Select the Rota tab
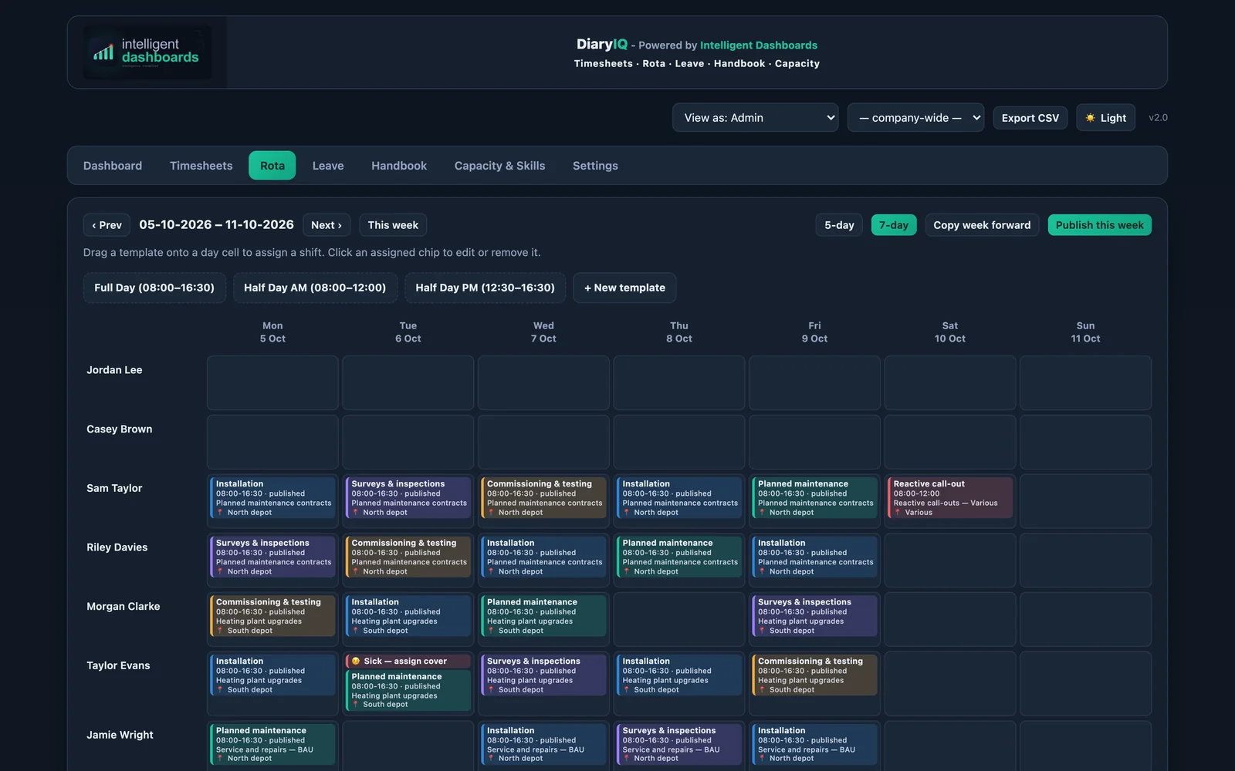The image size is (1235, 771). click(272, 166)
